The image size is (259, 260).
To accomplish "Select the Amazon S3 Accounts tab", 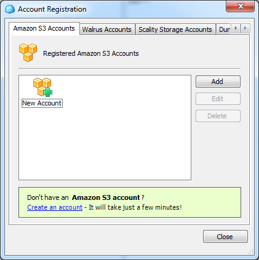I will (44, 28).
